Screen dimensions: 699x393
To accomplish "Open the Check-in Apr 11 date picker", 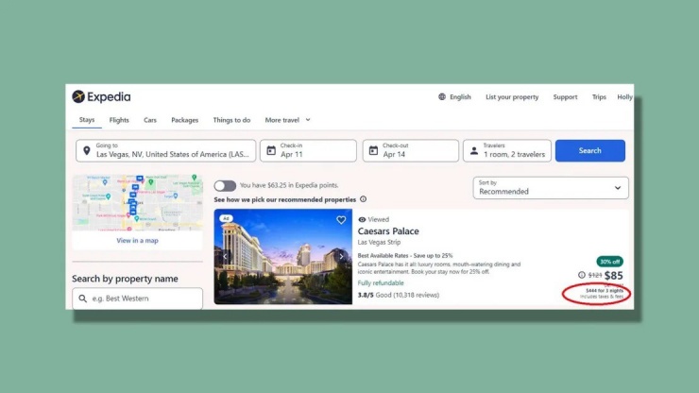I will [308, 151].
